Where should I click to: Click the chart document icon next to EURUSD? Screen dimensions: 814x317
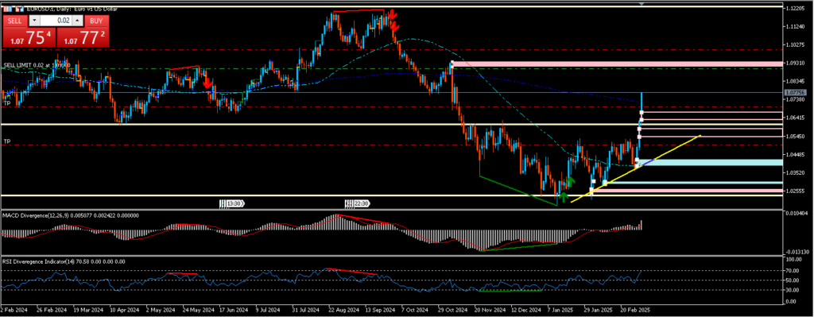click(x=19, y=9)
